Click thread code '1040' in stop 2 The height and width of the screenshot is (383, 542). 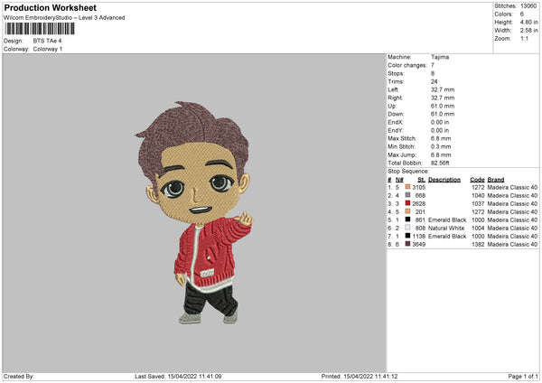pos(478,195)
